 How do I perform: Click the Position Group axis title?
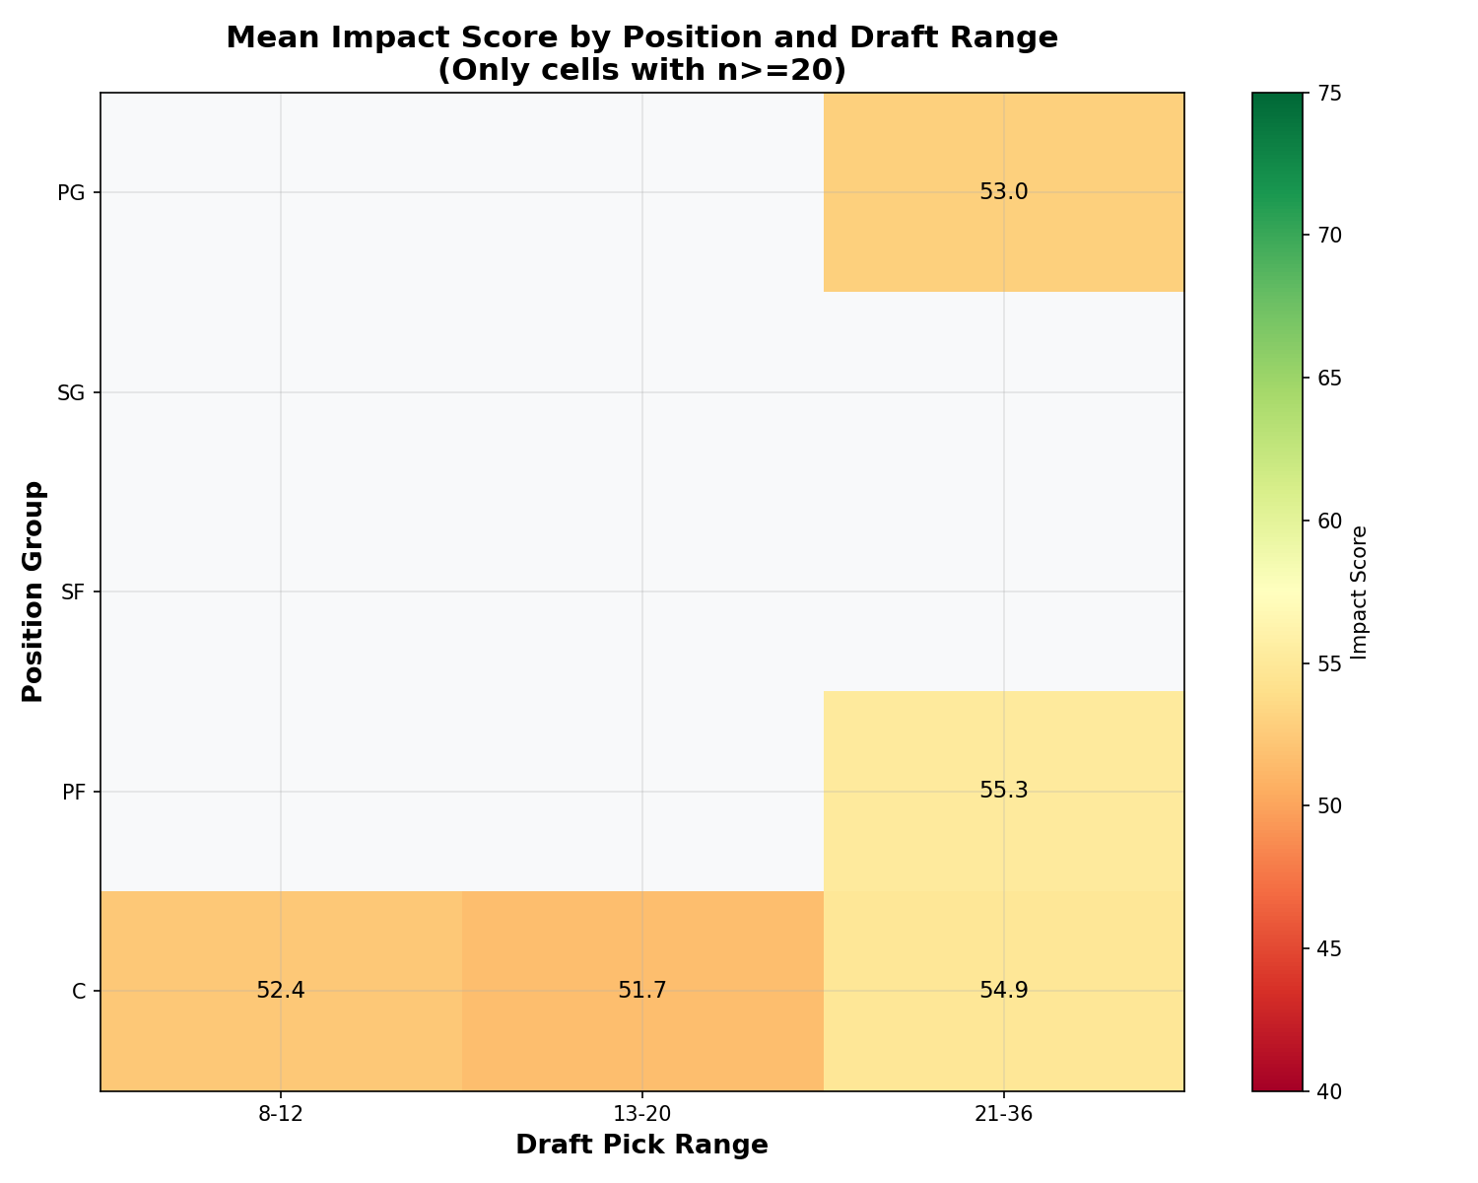click(x=34, y=591)
